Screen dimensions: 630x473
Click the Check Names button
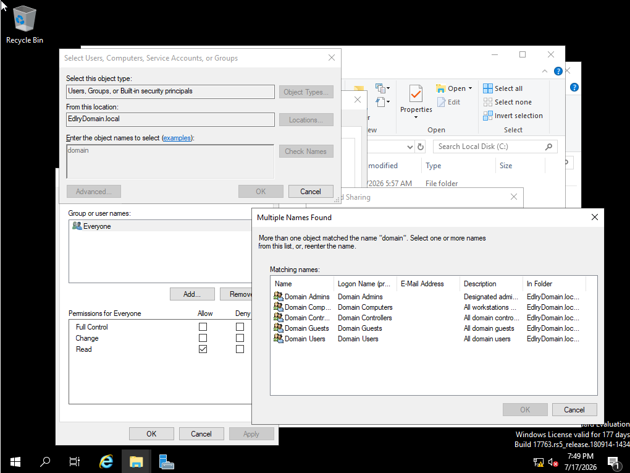(306, 151)
